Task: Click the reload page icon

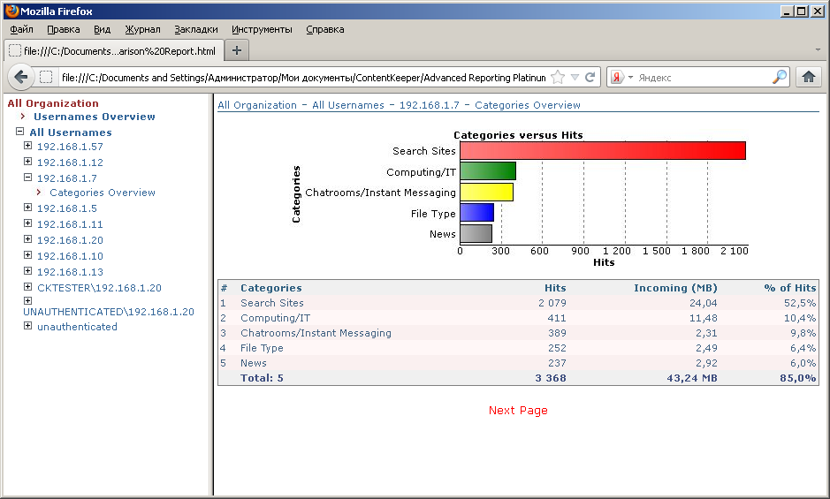Action: click(590, 78)
